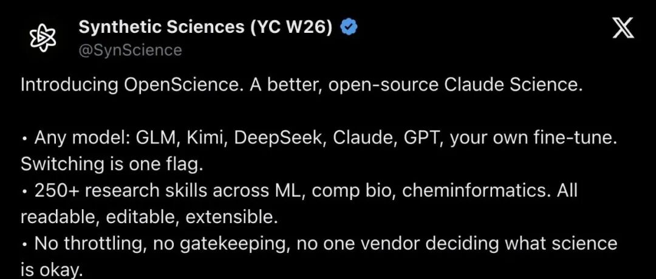Click the readable, editable, extensible line
The height and width of the screenshot is (279, 656).
149,218
